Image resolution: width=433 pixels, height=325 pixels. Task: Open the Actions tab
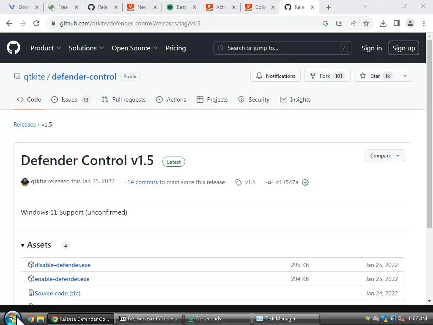click(x=171, y=99)
